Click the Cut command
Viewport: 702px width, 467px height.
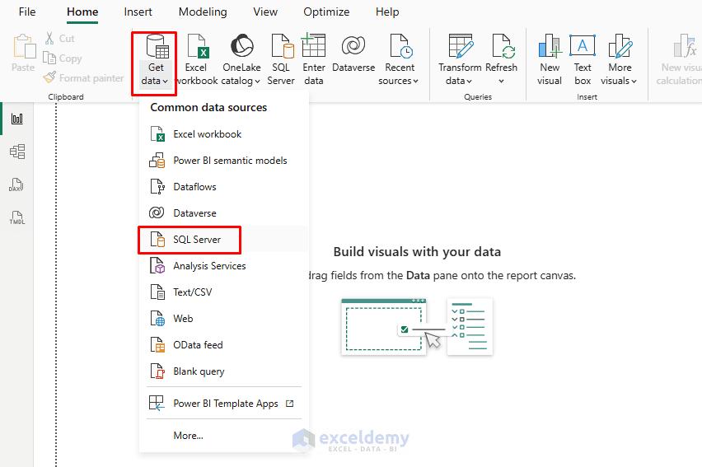[x=59, y=39]
